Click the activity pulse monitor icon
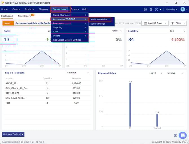Image resolution: width=189 pixels, height=144 pixels. pos(145,9)
